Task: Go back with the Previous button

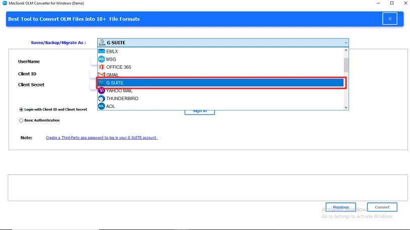Action: (340, 207)
